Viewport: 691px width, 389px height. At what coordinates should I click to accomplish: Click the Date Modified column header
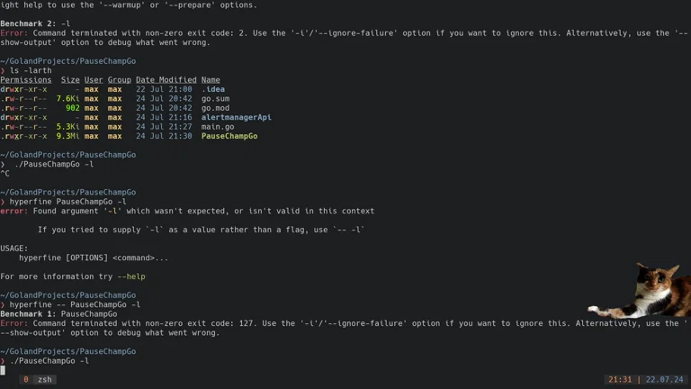[x=166, y=80]
